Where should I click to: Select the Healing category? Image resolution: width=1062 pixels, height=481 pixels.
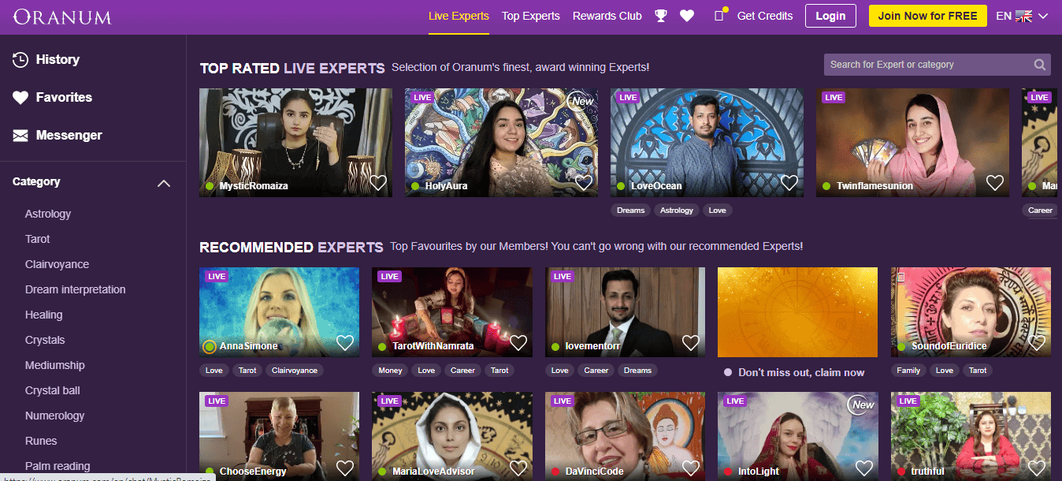(44, 315)
